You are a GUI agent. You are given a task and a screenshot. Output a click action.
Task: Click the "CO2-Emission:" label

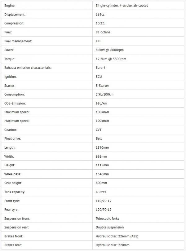pyautogui.click(x=15, y=103)
